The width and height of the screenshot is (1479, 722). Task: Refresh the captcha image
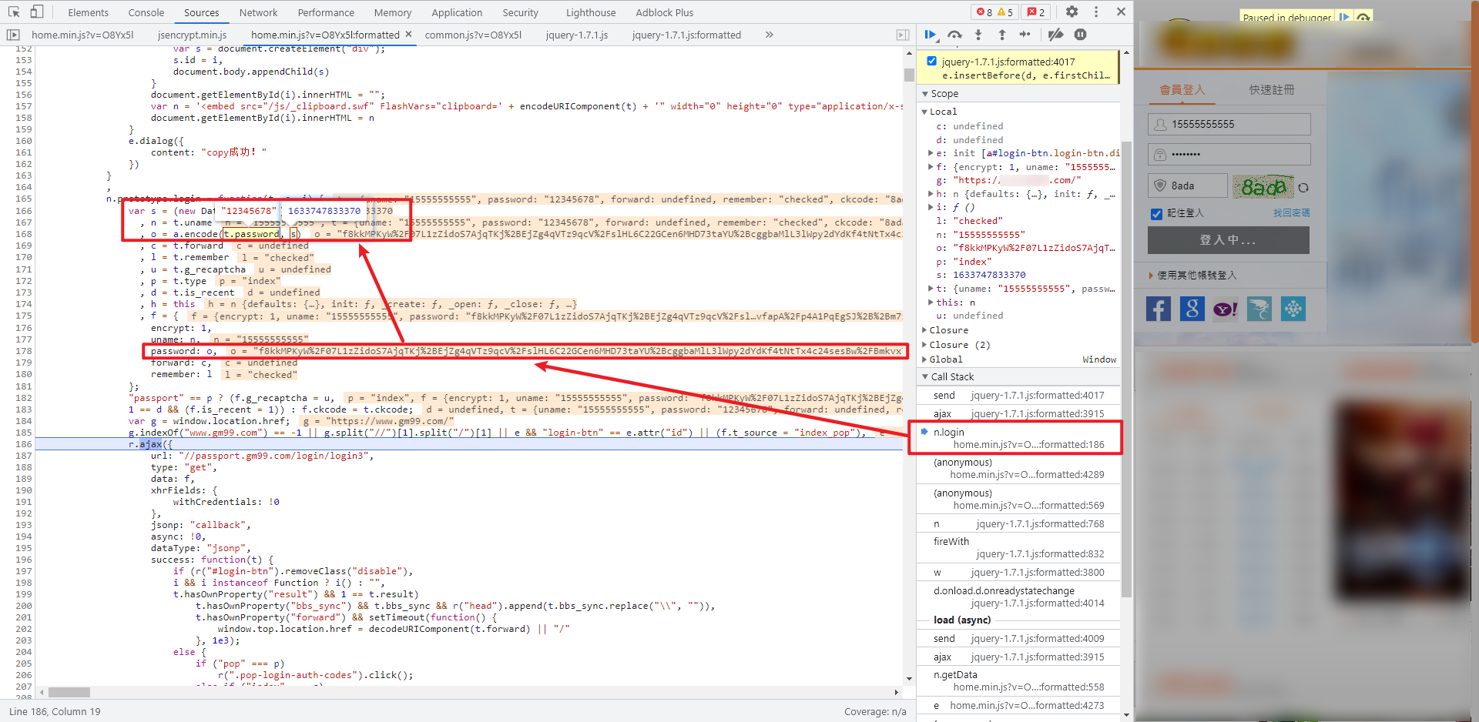click(1303, 187)
